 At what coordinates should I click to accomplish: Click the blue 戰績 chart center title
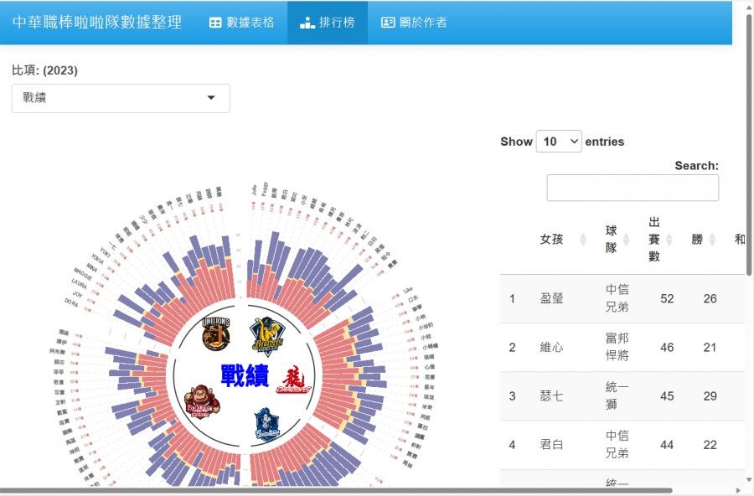245,375
